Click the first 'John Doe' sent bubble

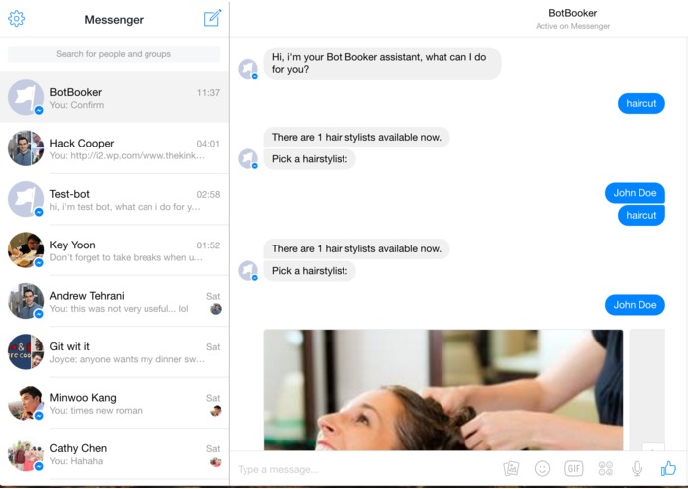click(x=635, y=193)
